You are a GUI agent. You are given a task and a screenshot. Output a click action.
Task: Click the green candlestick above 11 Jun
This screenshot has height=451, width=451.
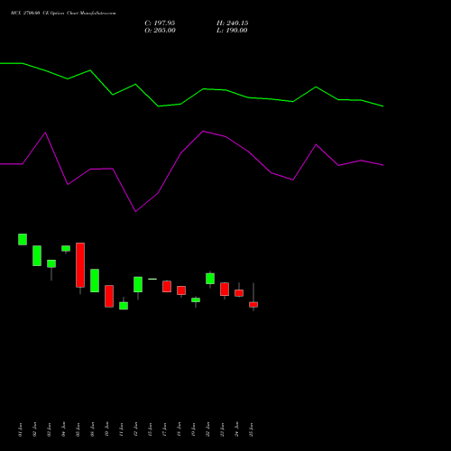tap(124, 306)
